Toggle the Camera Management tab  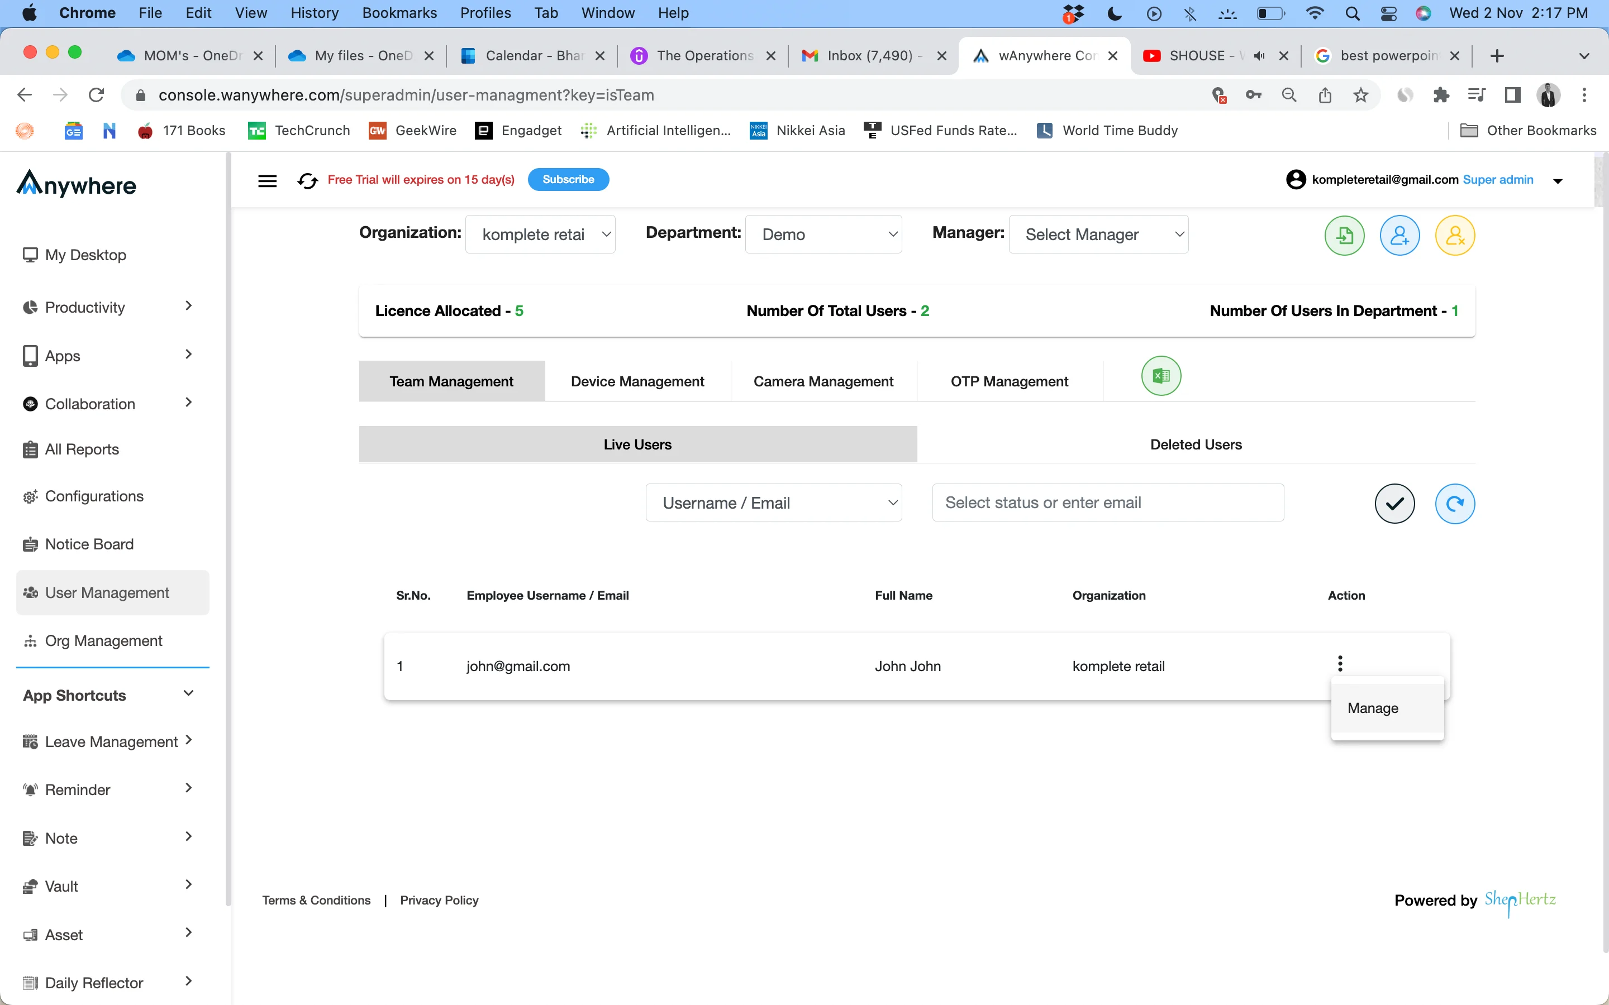pyautogui.click(x=823, y=381)
